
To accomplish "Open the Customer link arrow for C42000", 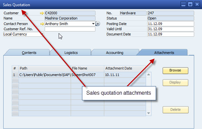I will click(42, 13).
